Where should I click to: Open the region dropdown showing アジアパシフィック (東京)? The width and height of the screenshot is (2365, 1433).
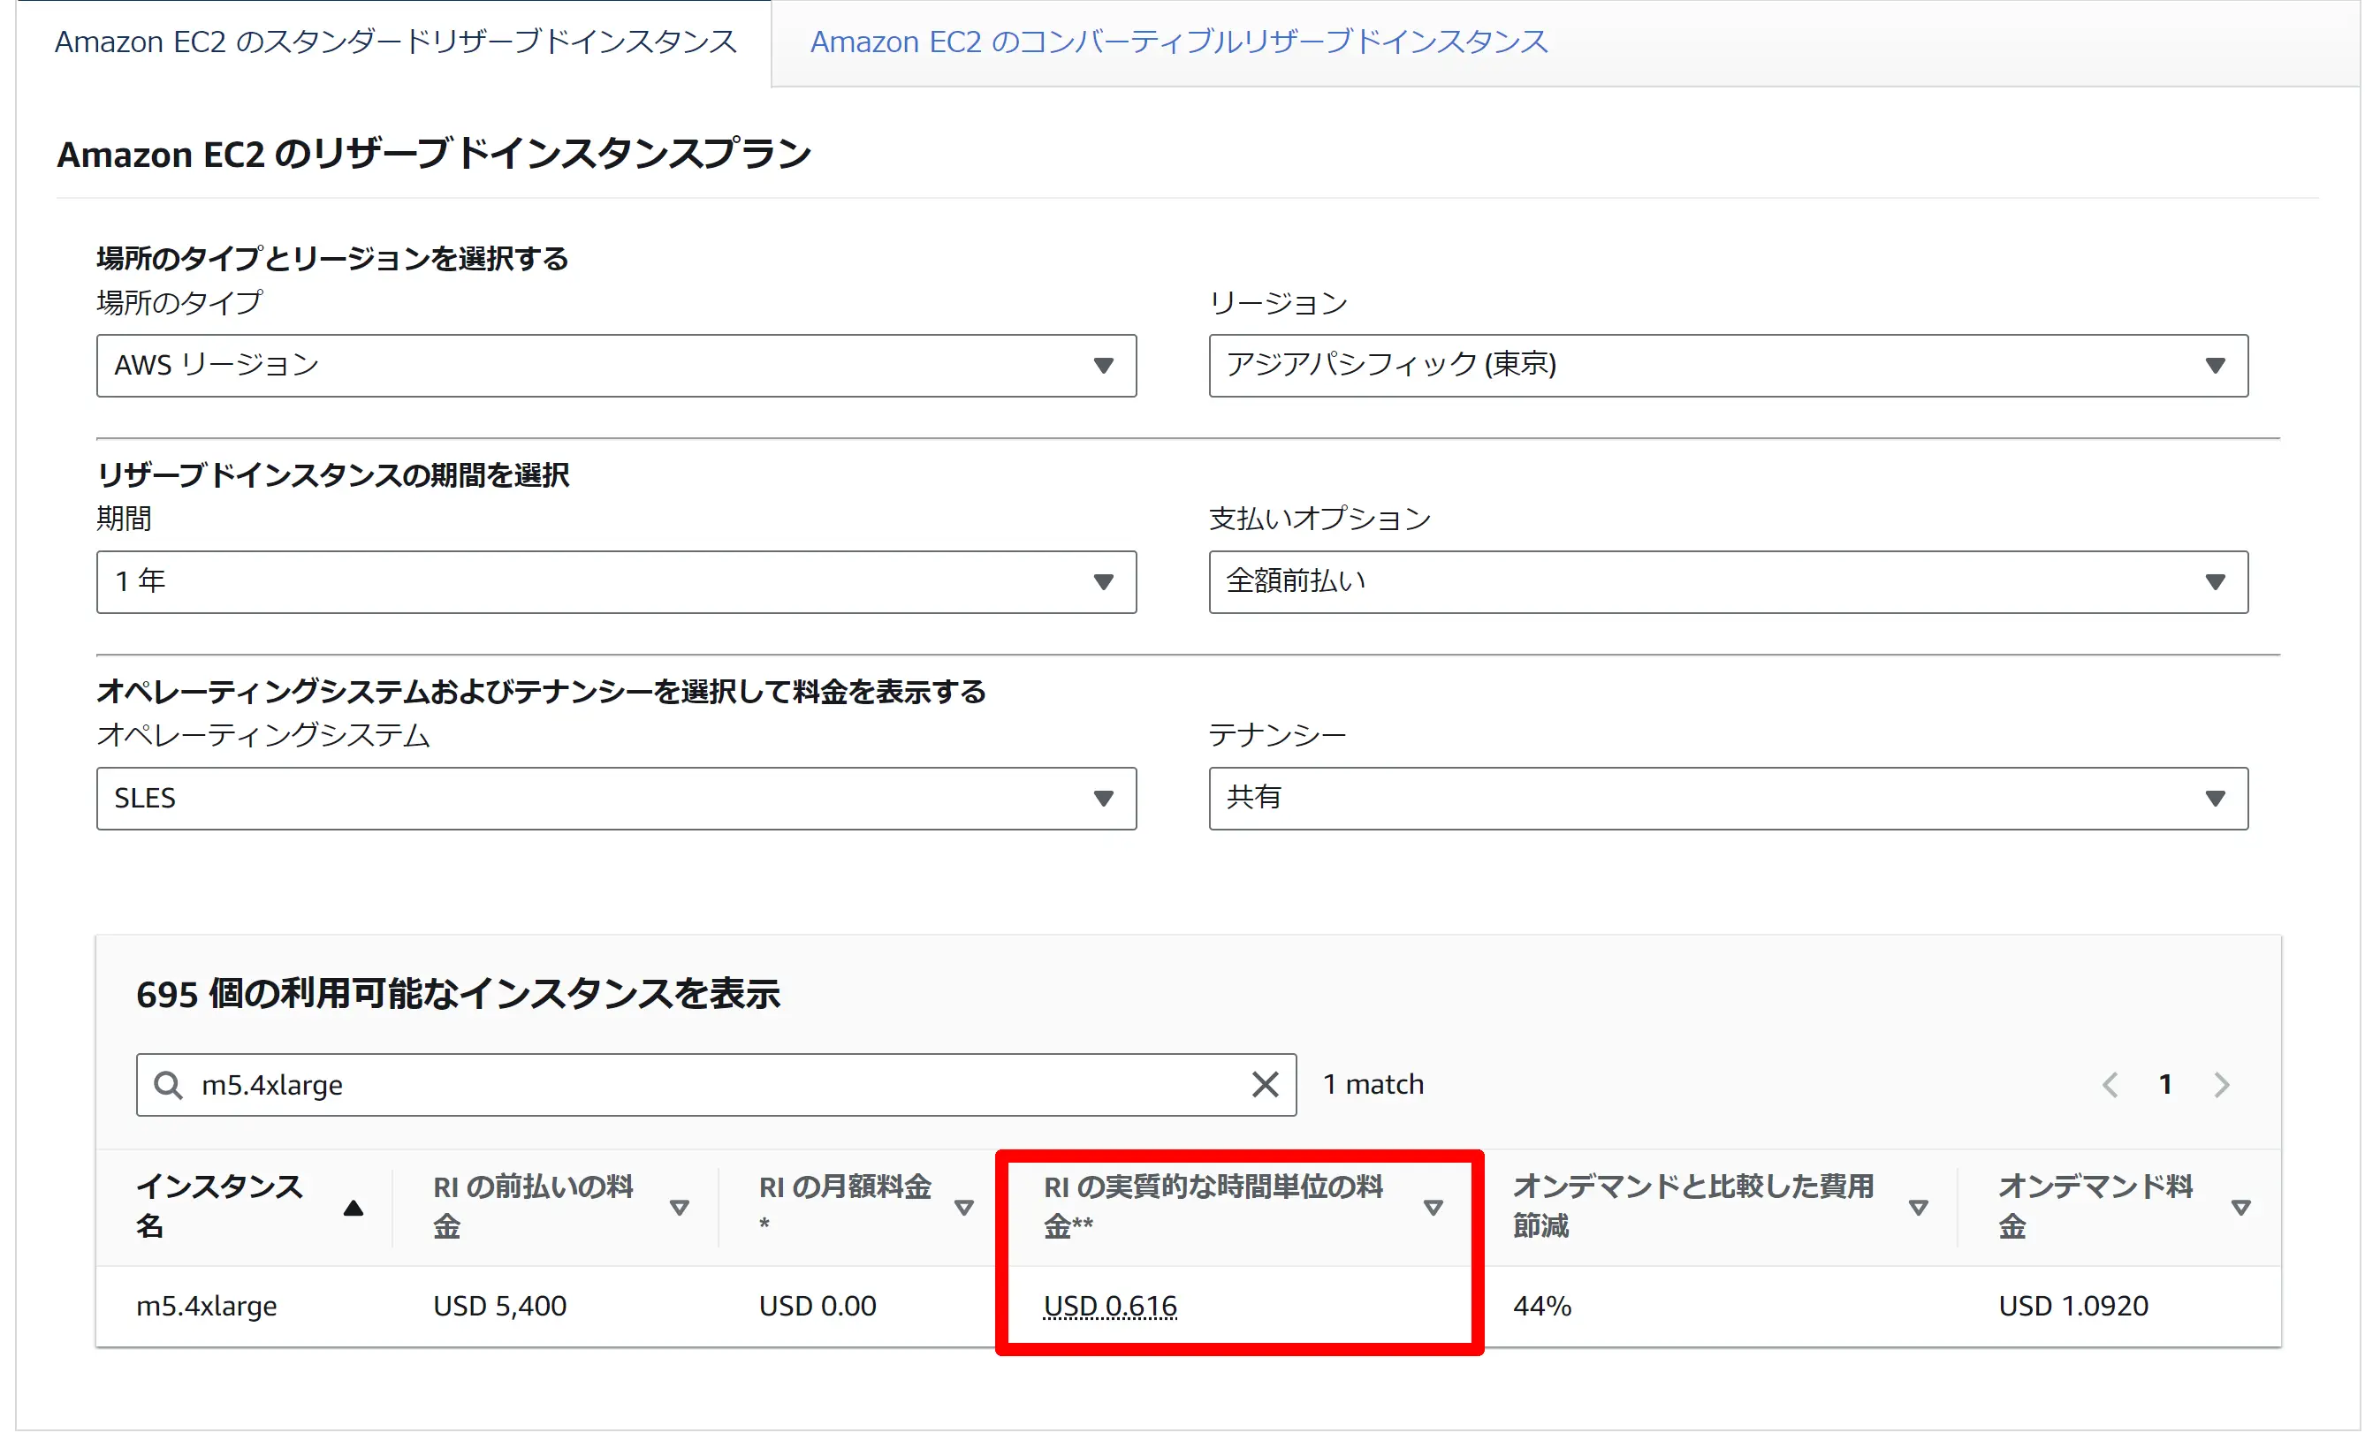[x=1728, y=366]
